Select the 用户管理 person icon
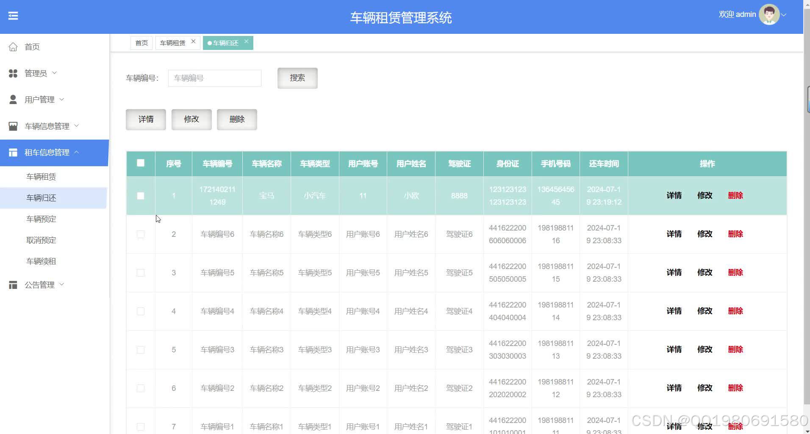The image size is (810, 434). [x=13, y=99]
